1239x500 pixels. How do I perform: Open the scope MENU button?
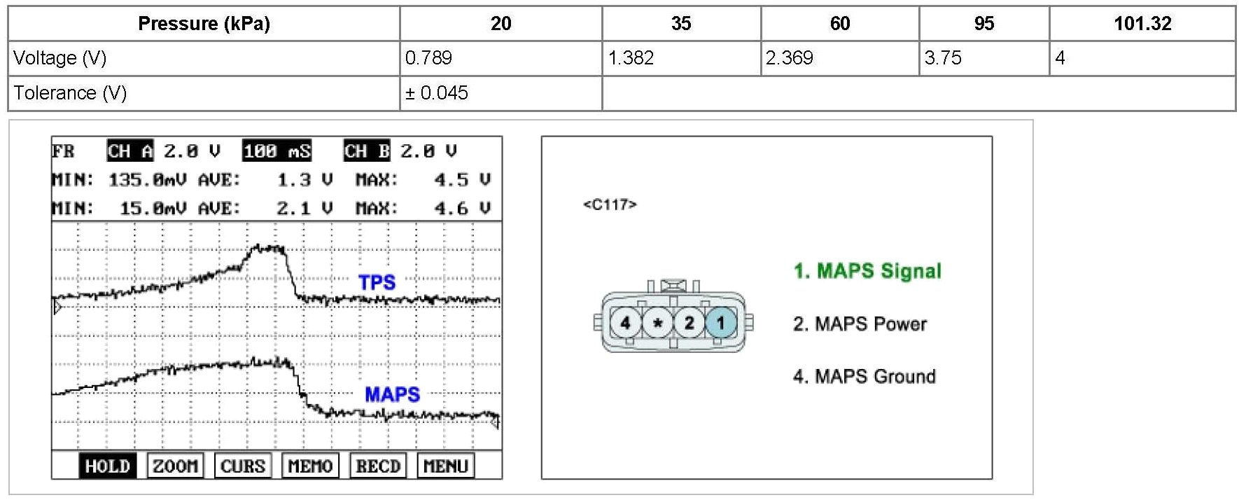pyautogui.click(x=445, y=466)
